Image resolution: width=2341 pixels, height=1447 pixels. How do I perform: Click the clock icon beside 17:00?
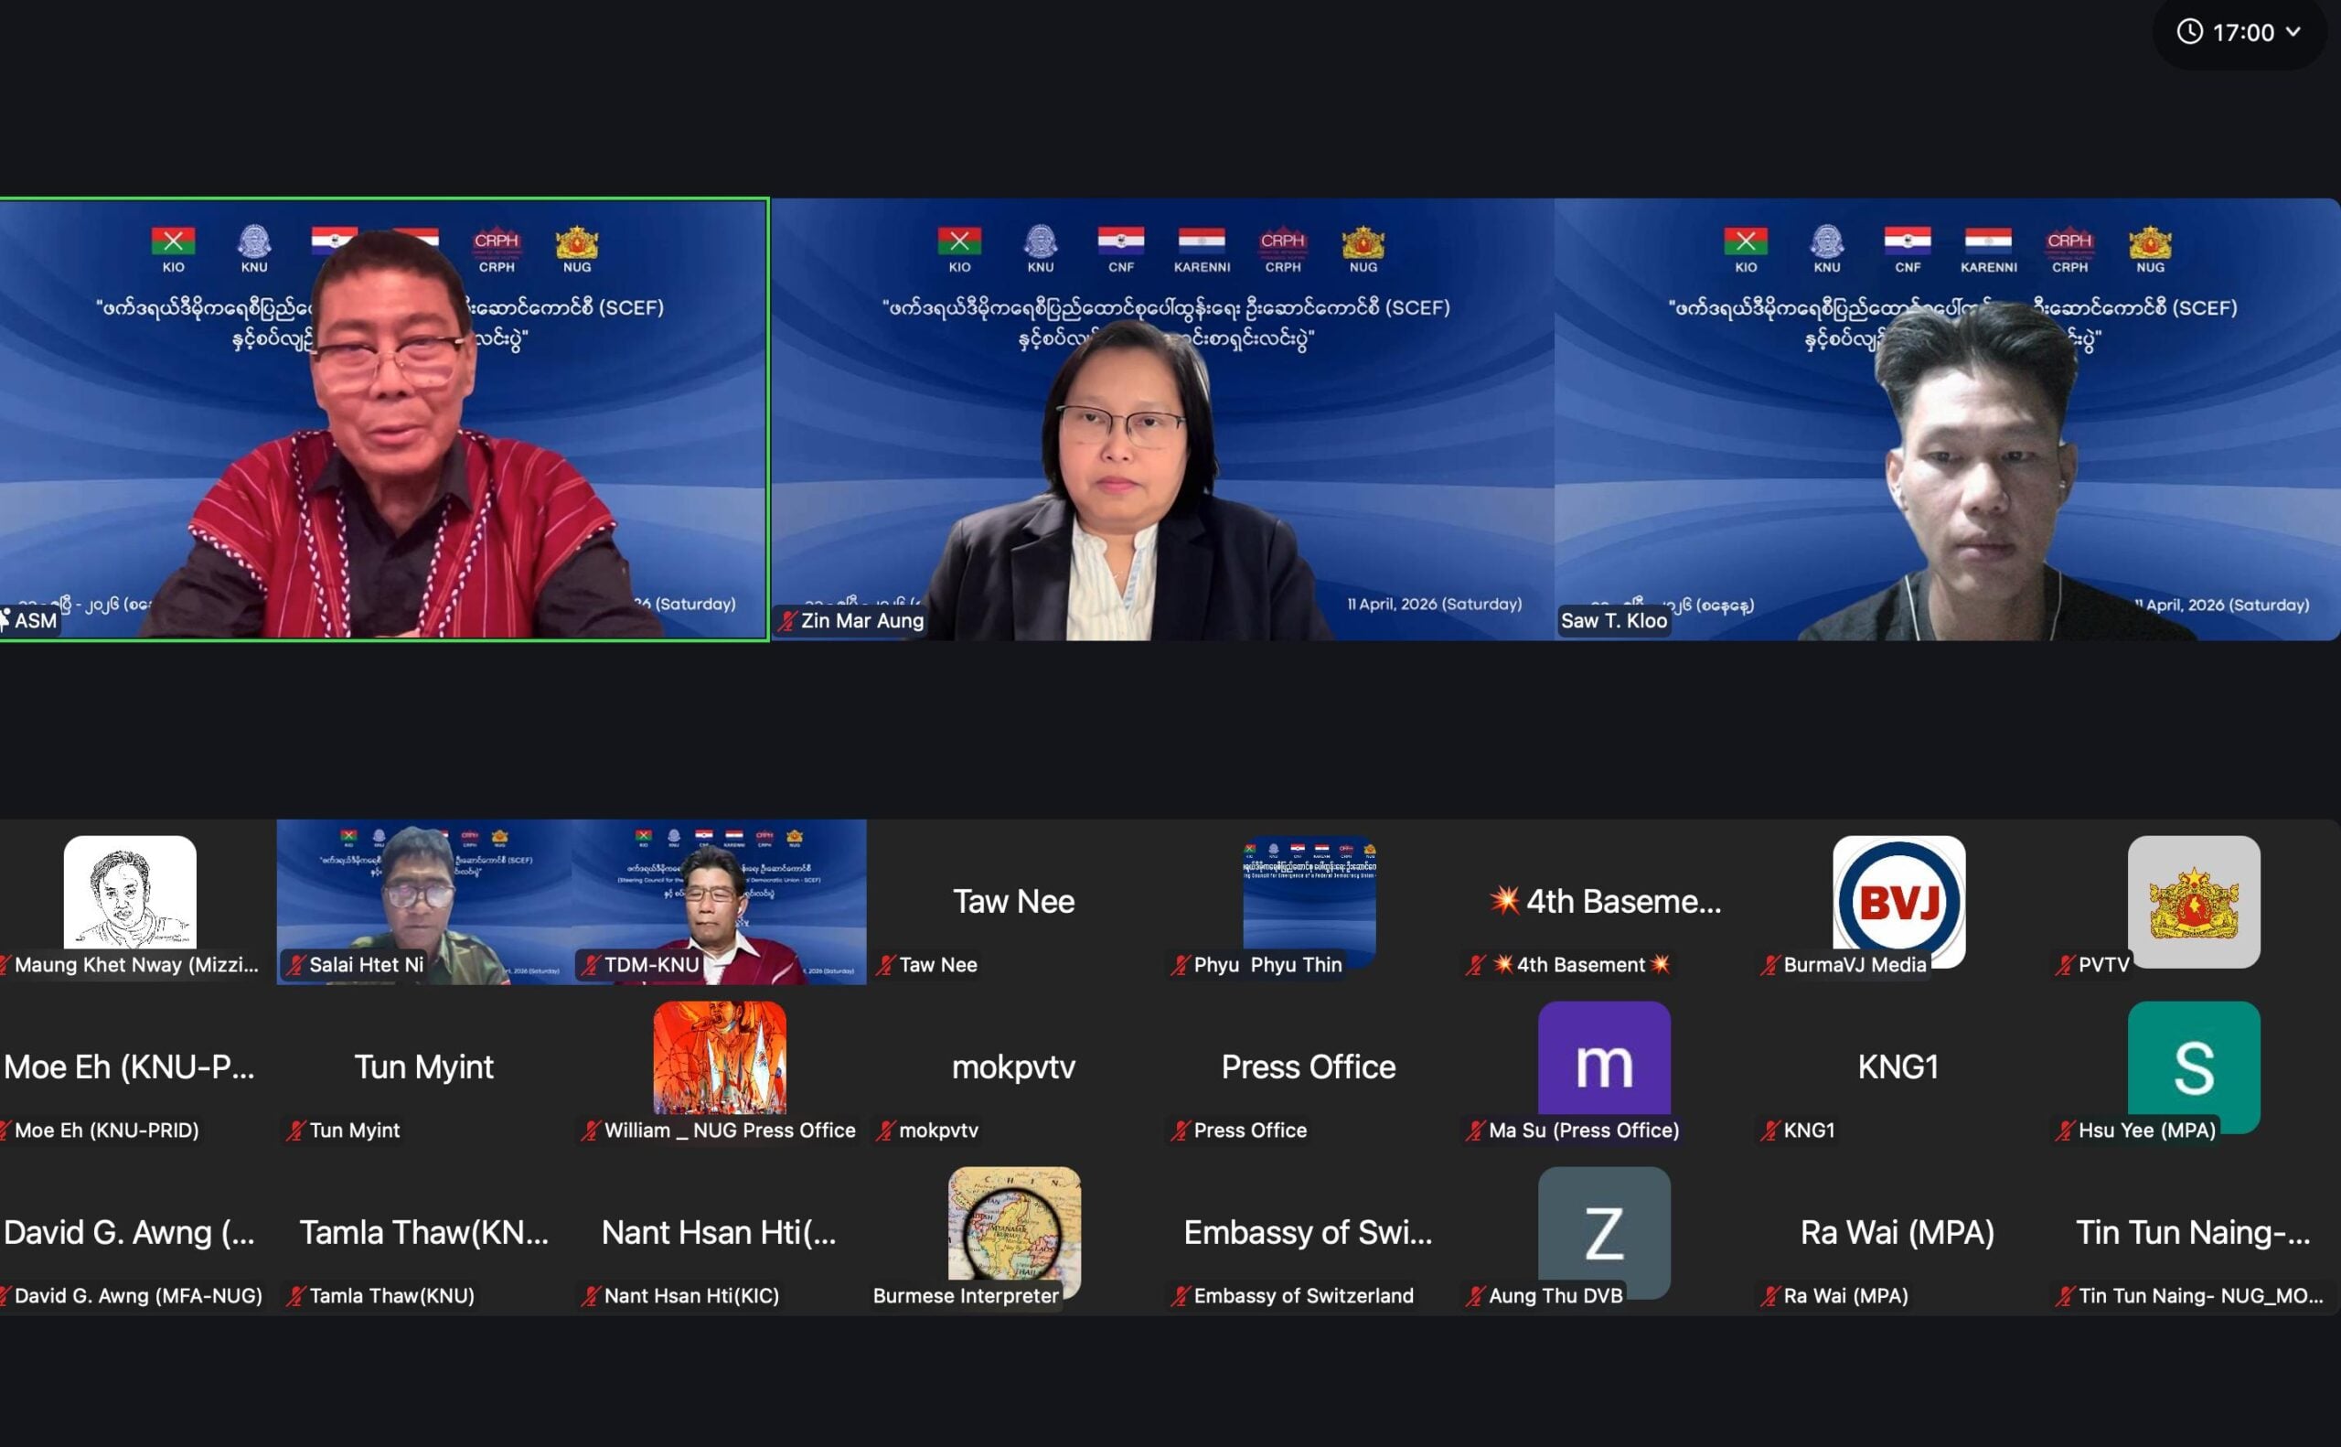pos(2190,32)
